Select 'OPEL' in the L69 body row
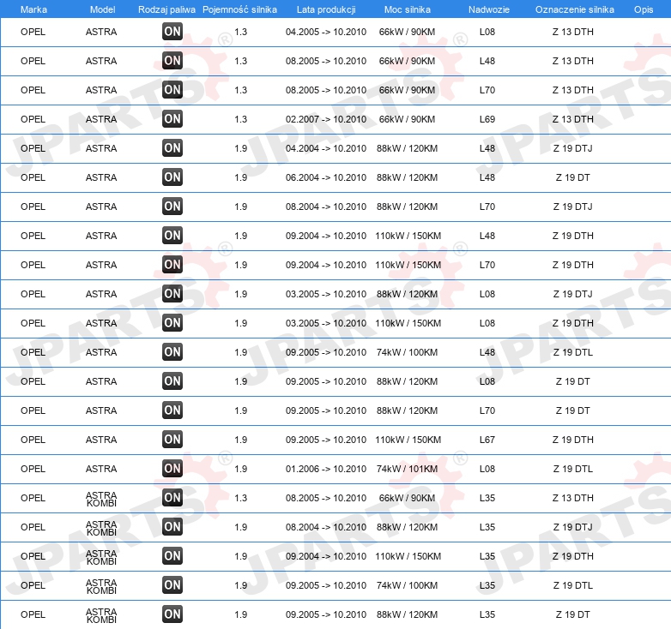The width and height of the screenshot is (671, 629). pos(33,119)
